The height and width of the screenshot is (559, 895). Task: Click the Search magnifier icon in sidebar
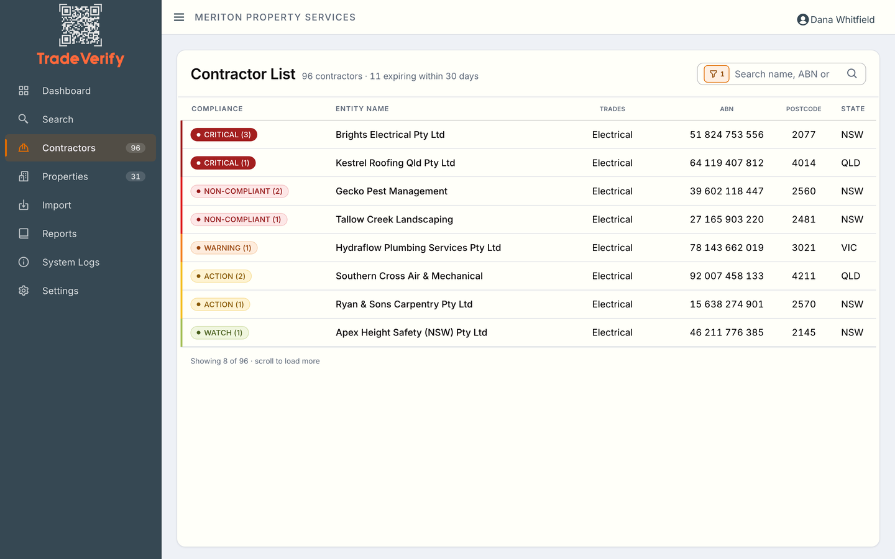point(24,119)
